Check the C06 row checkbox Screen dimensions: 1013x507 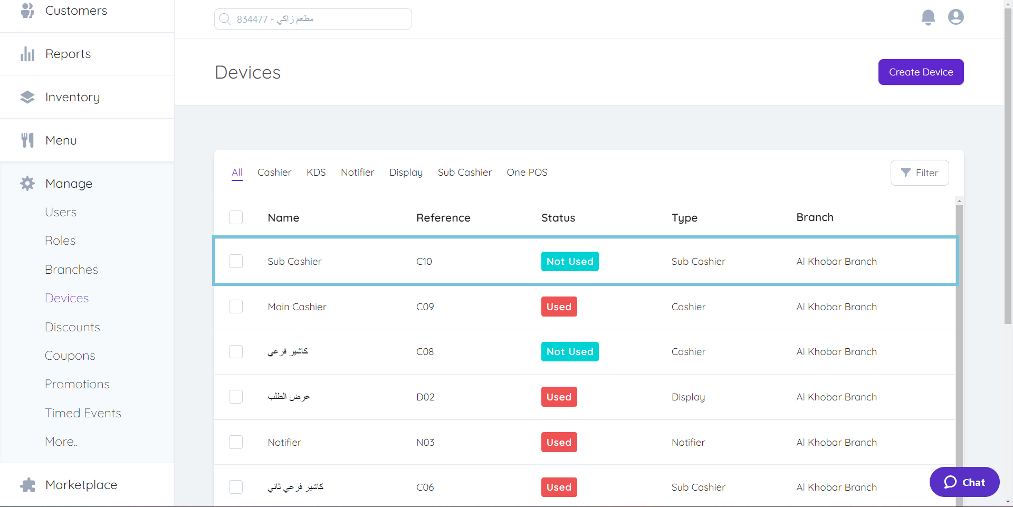point(236,487)
